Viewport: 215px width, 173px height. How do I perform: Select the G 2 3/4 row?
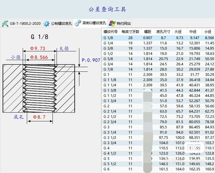pos(158,122)
